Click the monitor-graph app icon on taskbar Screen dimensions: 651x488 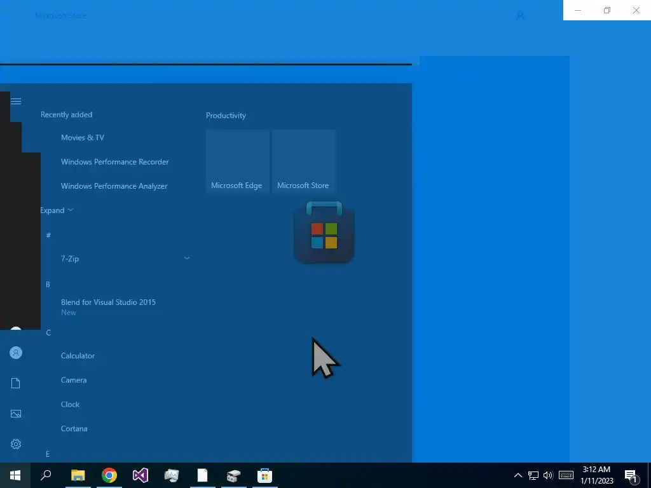(171, 475)
